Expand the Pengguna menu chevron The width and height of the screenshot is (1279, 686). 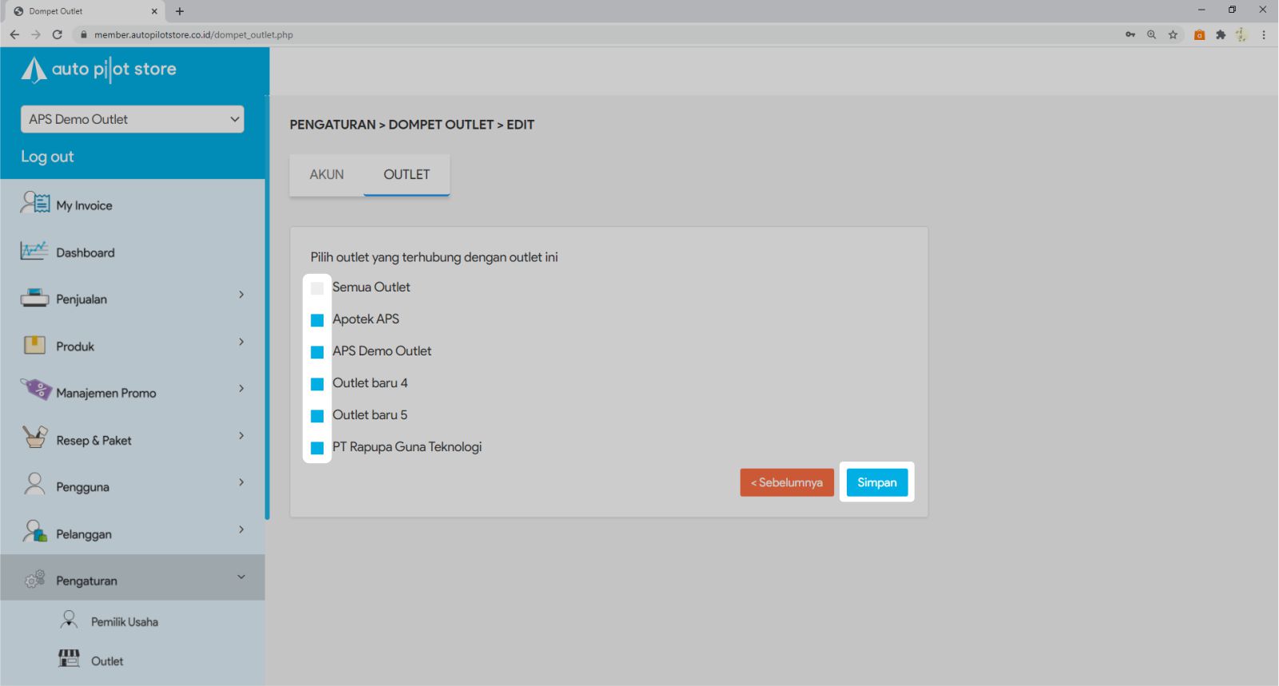point(241,482)
